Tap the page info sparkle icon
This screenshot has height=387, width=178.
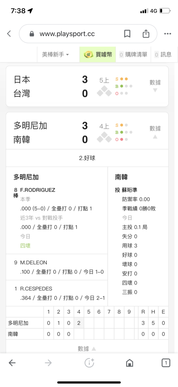89,363
